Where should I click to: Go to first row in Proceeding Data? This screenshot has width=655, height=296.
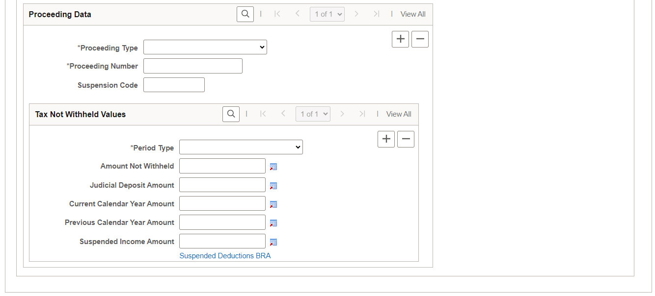pos(277,14)
